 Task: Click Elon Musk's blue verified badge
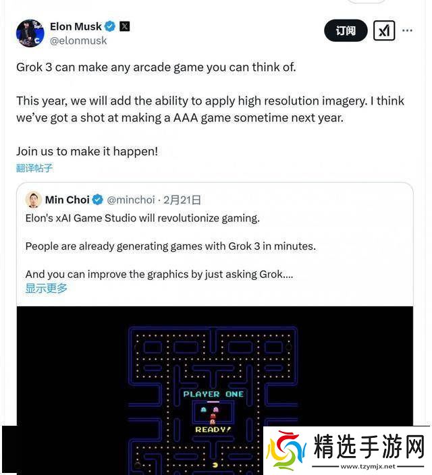click(110, 27)
